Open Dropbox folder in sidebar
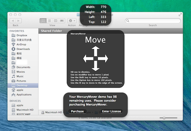 23,35
